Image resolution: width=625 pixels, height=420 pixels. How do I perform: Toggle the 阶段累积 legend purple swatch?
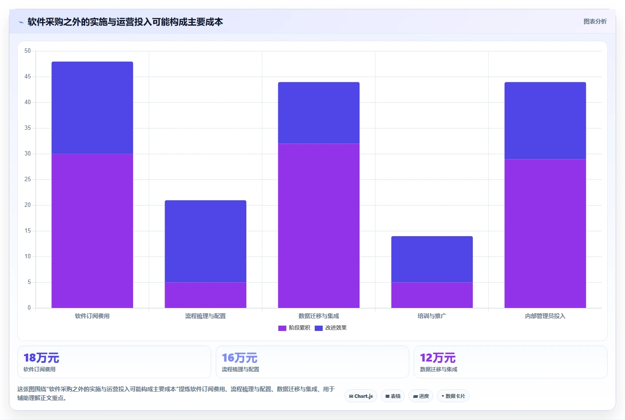click(x=282, y=328)
